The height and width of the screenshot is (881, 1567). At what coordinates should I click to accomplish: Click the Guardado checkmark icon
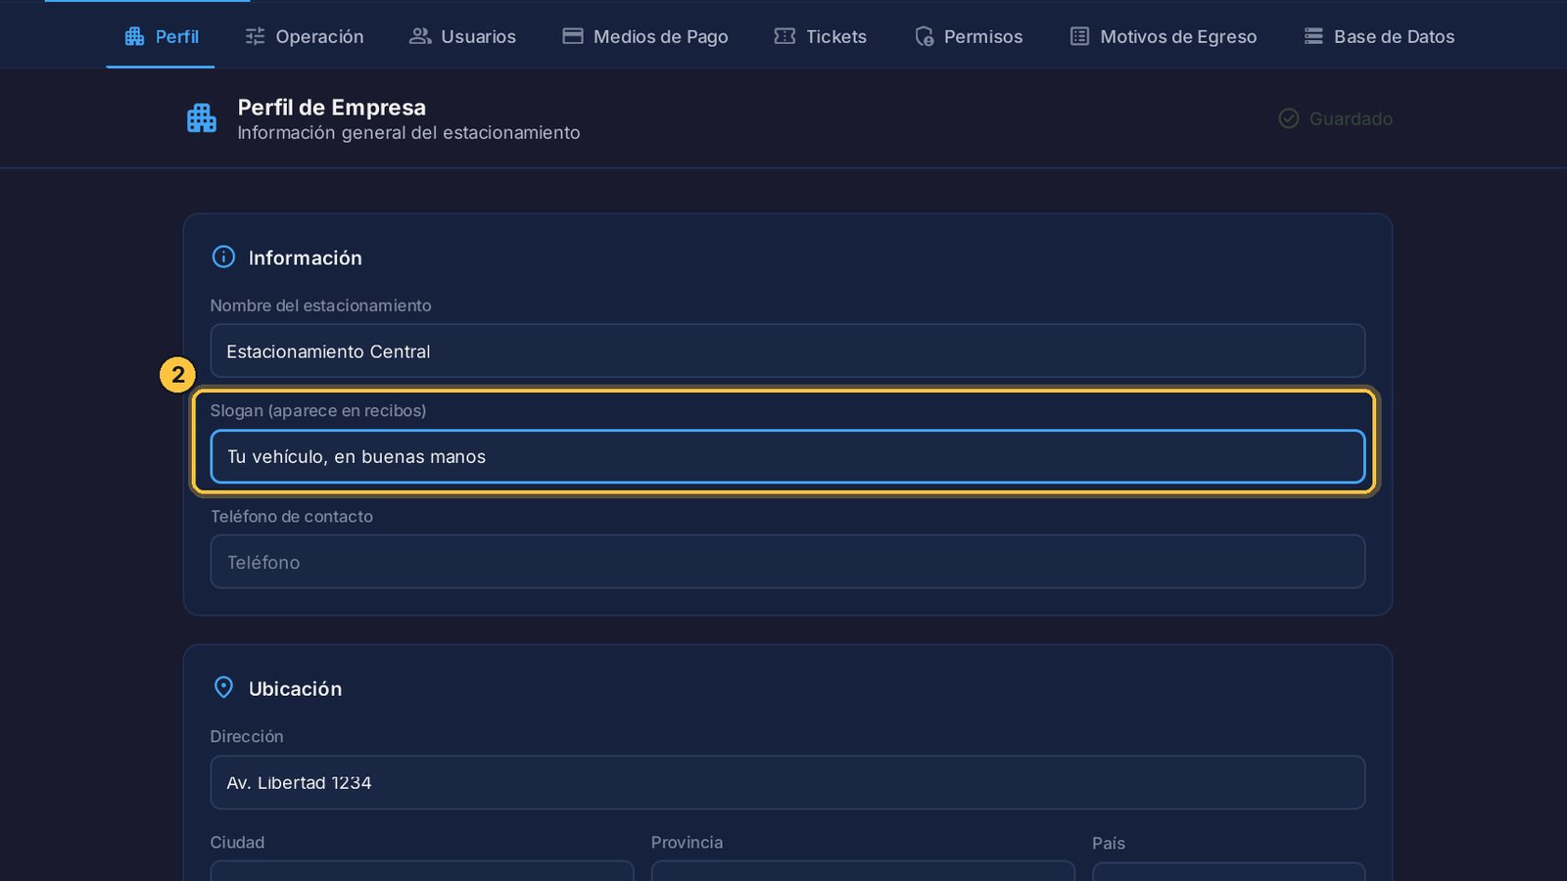click(1289, 118)
